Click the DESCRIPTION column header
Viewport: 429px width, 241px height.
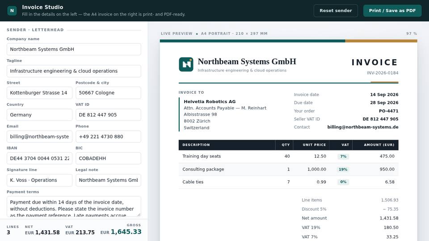(x=196, y=145)
